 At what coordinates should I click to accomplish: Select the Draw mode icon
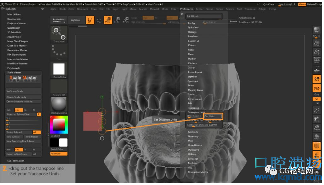coord(99,20)
